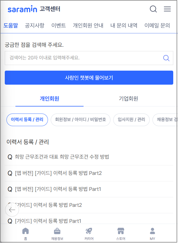Screen dimensions: 178x243
Task: Switch to the 기업회원 tab
Action: click(x=128, y=98)
